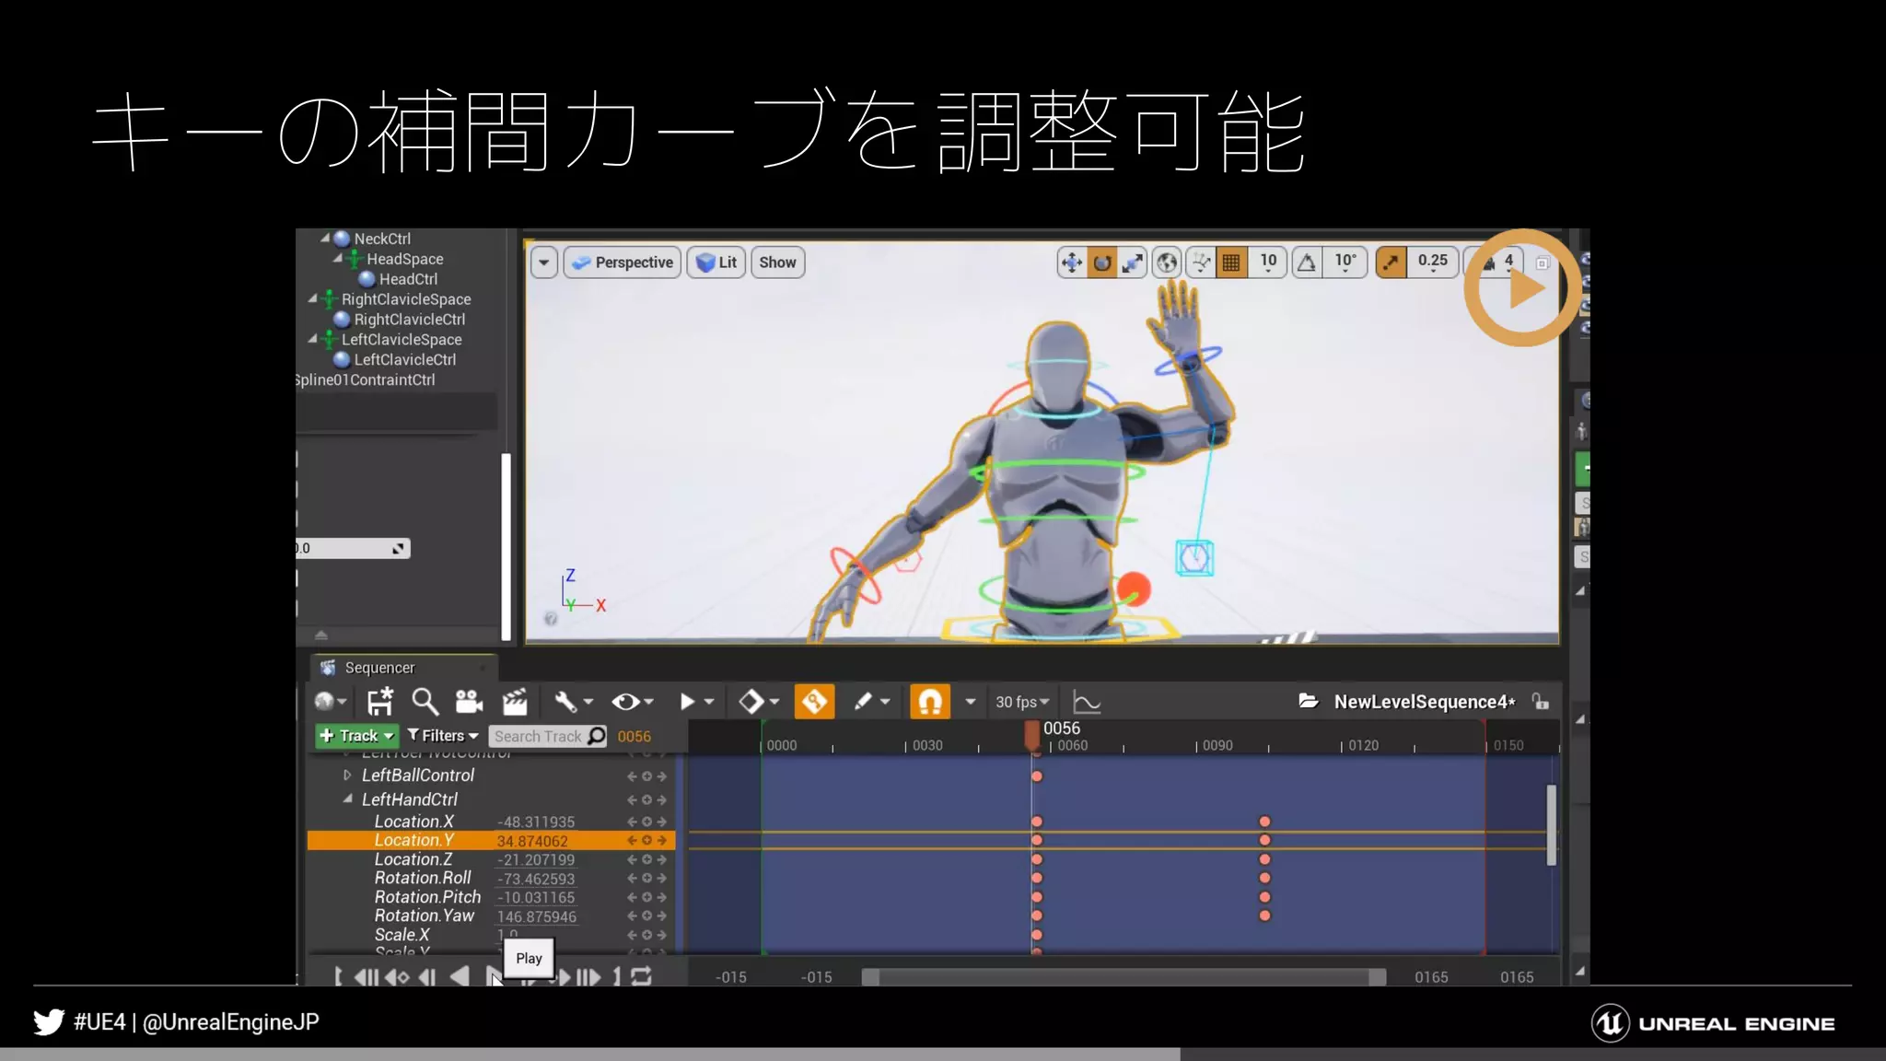Click Sequencer world actor icon
Screen dimensions: 1886x1061
[330, 702]
